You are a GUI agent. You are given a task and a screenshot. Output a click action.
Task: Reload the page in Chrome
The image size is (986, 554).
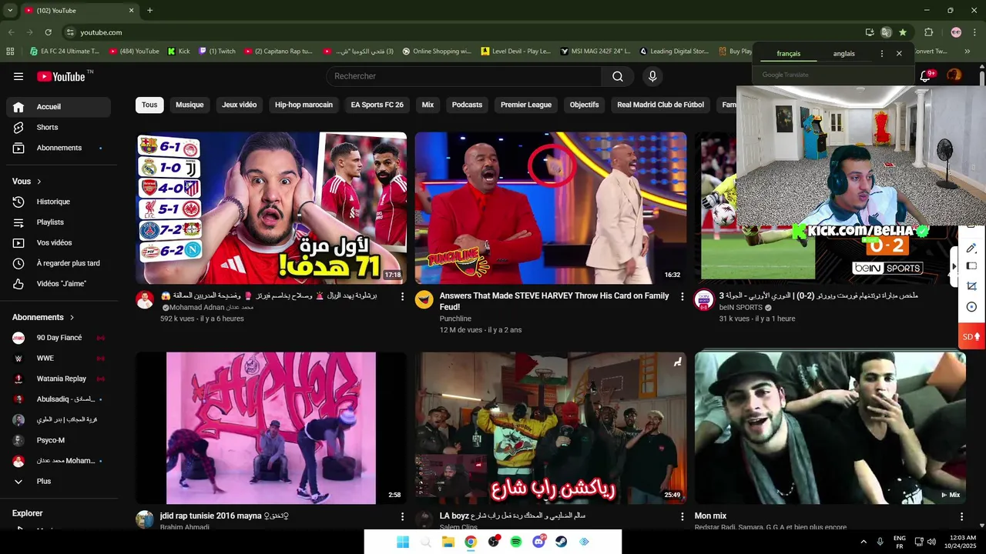(x=48, y=32)
